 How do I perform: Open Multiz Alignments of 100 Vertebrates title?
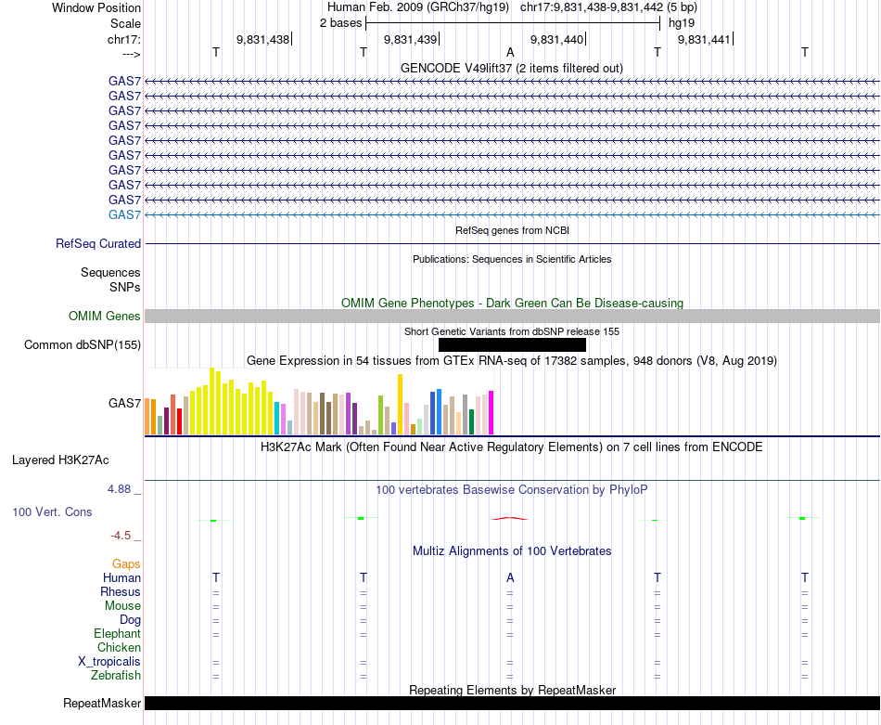pos(512,551)
